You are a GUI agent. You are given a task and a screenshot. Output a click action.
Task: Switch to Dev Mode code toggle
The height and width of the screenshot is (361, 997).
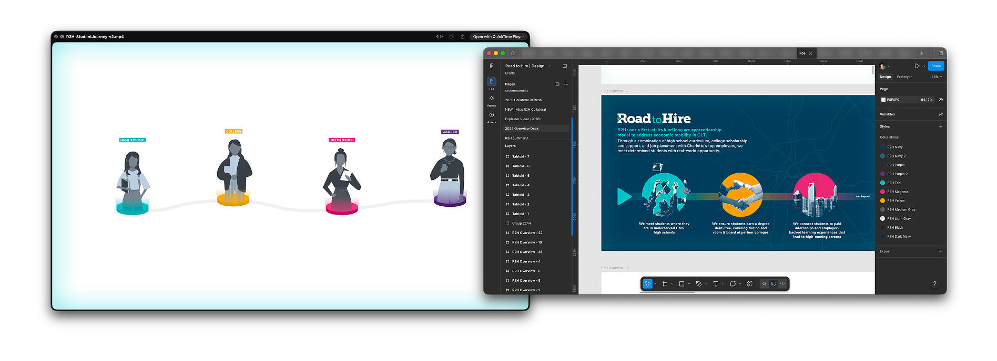coord(782,284)
